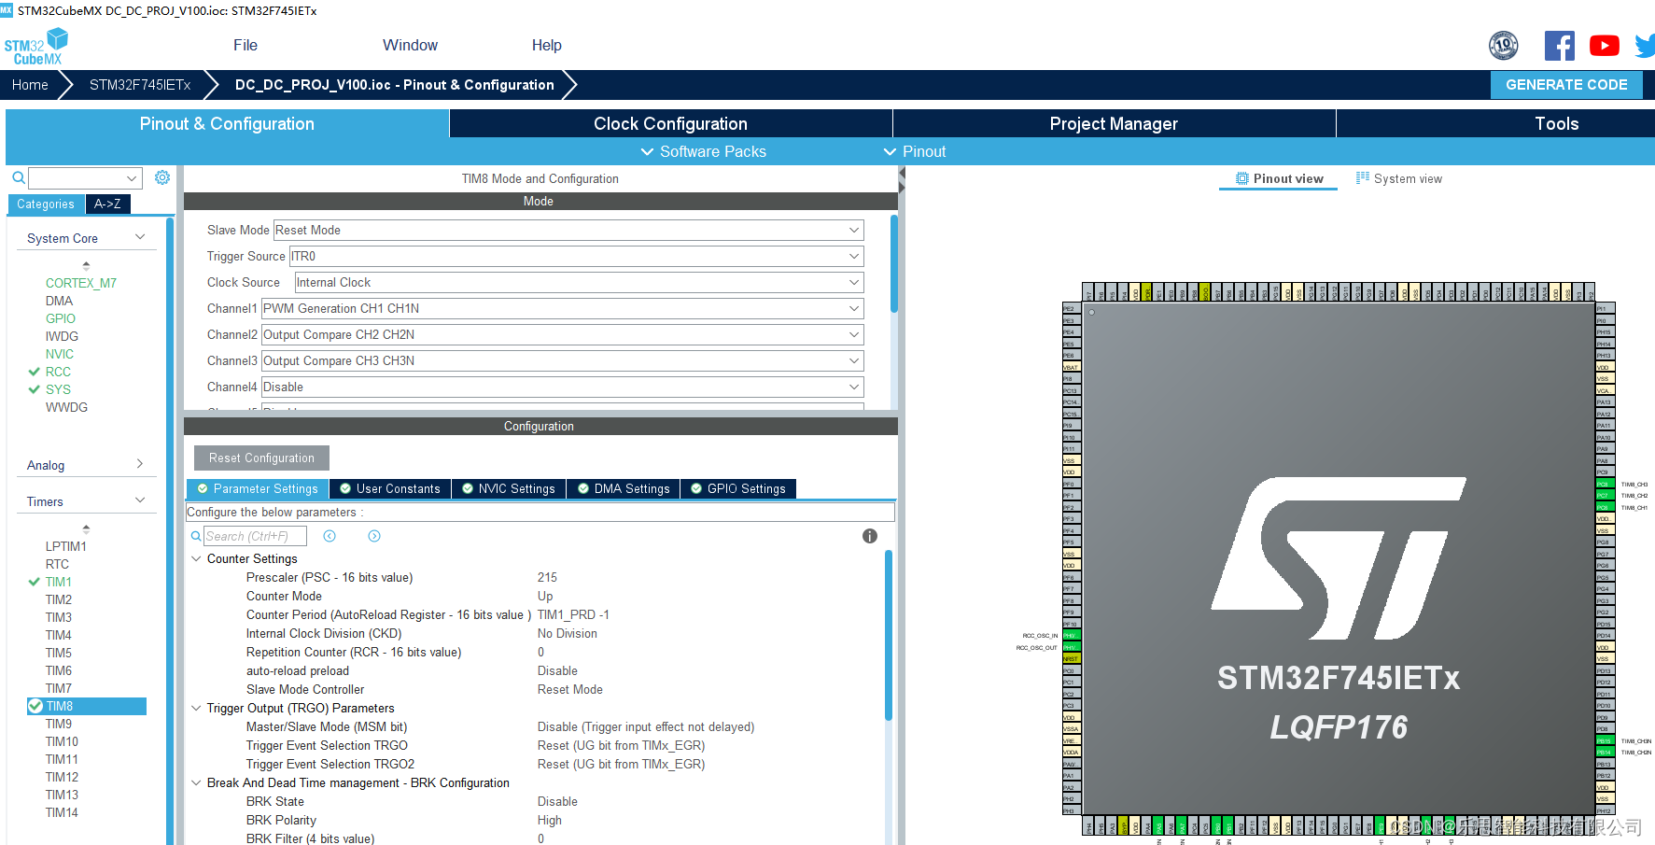Open the Window menu

(410, 45)
